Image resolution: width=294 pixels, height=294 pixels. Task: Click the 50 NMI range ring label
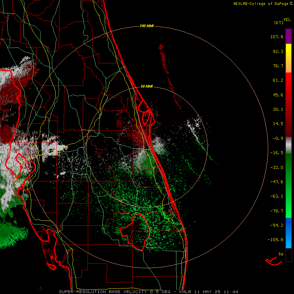pyautogui.click(x=147, y=86)
